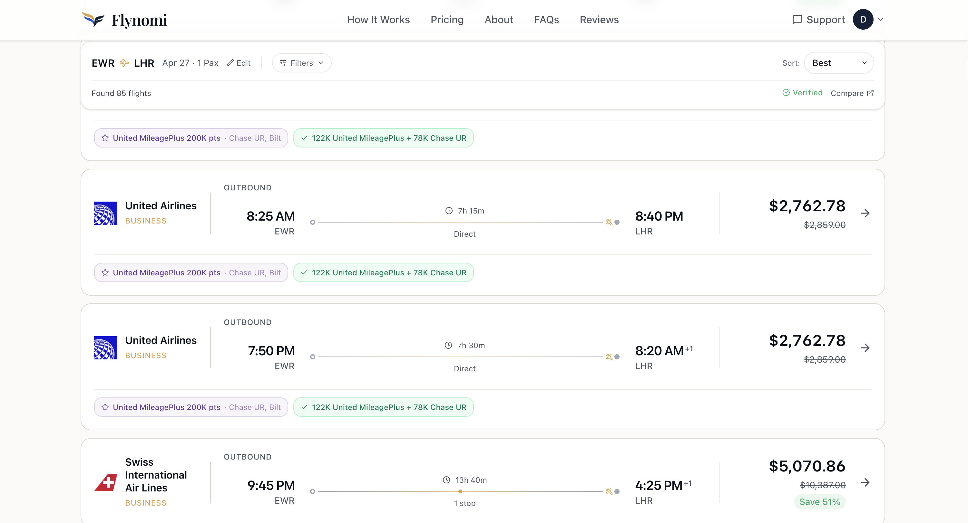
Task: Click the 1 stop marker on Swiss flight line
Action: 460,491
